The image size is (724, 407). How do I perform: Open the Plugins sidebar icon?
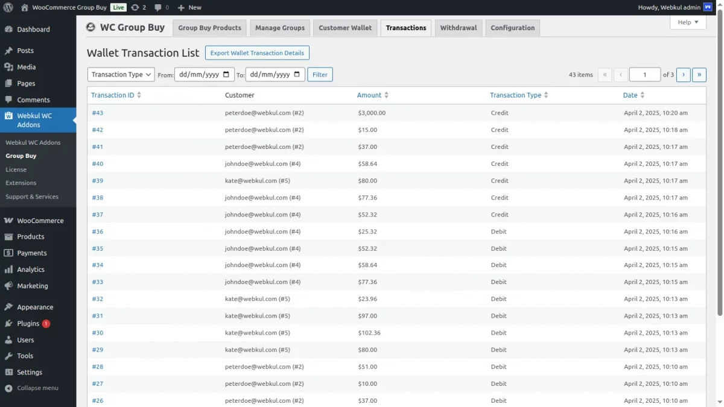pyautogui.click(x=10, y=323)
